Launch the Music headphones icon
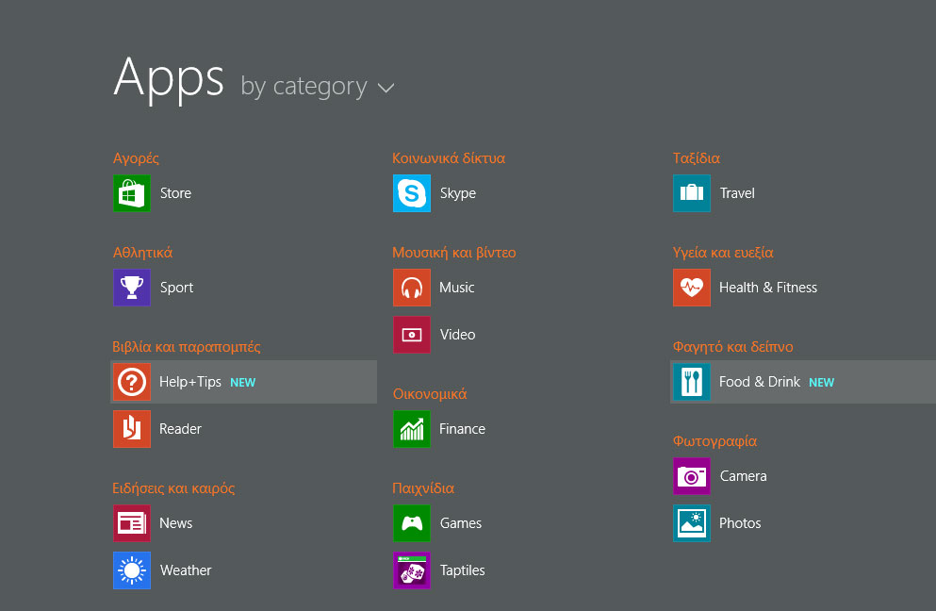The image size is (936, 611). click(x=412, y=288)
